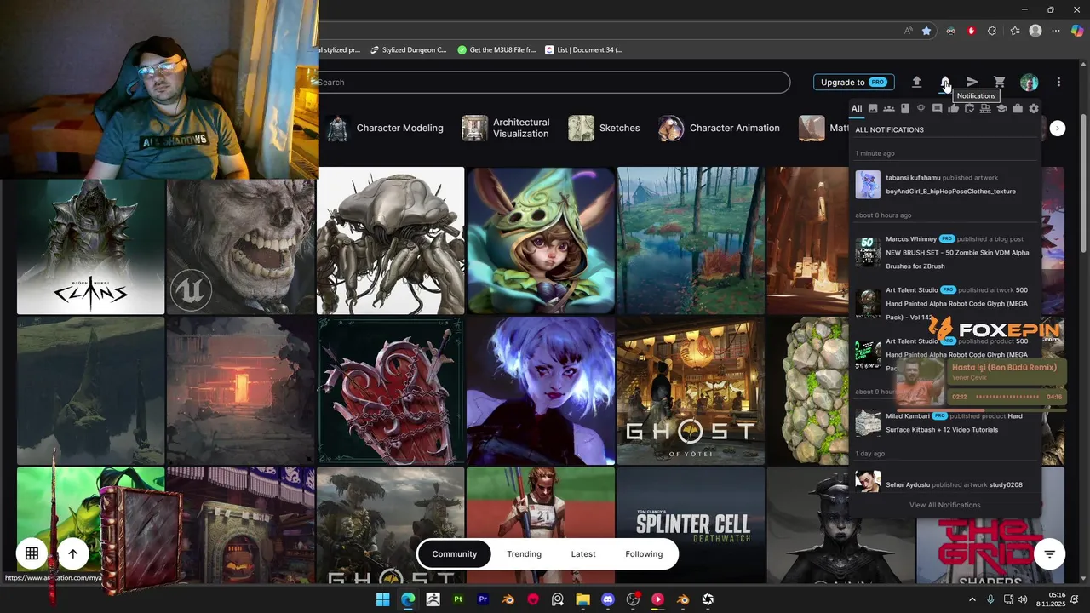Screen dimensions: 1090x613
Task: Click the grid view button
Action: [x=32, y=553]
